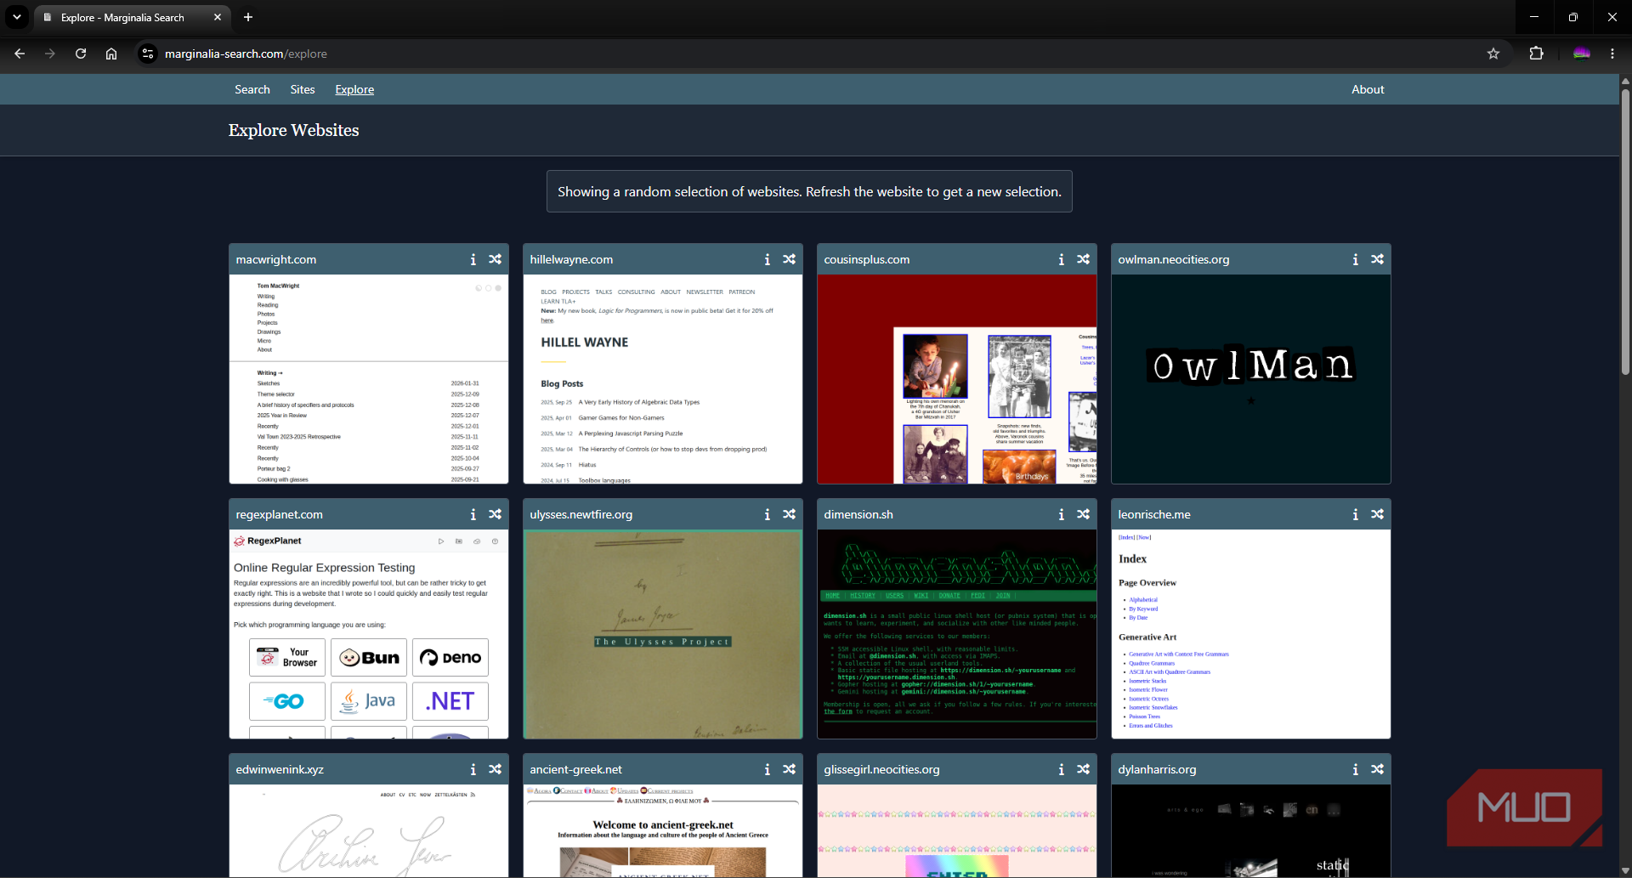This screenshot has width=1632, height=878.
Task: Open Chrome three-dot menu
Action: click(1612, 54)
